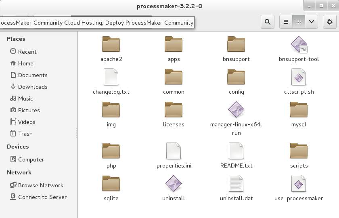Open the Trash location
339x218 pixels.
point(25,134)
